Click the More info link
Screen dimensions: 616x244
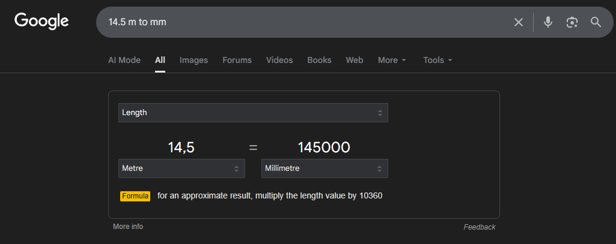[128, 227]
